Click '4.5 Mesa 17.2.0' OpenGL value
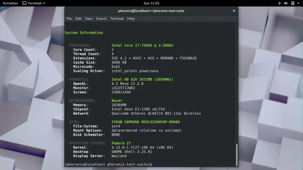Image resolution: width=303 pixels, height=170 pixels. 128,84
